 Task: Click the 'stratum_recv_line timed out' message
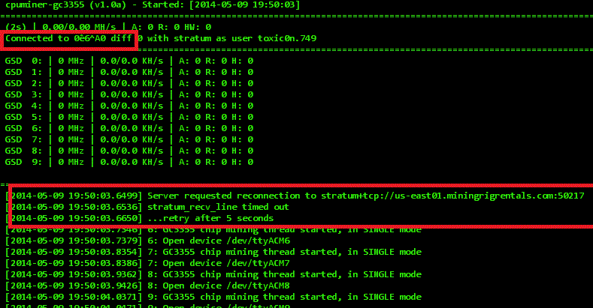tap(218, 207)
